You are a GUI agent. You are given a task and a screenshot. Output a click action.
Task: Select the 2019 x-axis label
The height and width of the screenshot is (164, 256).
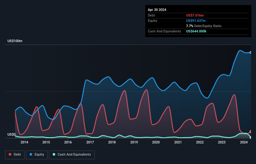pos(134,142)
